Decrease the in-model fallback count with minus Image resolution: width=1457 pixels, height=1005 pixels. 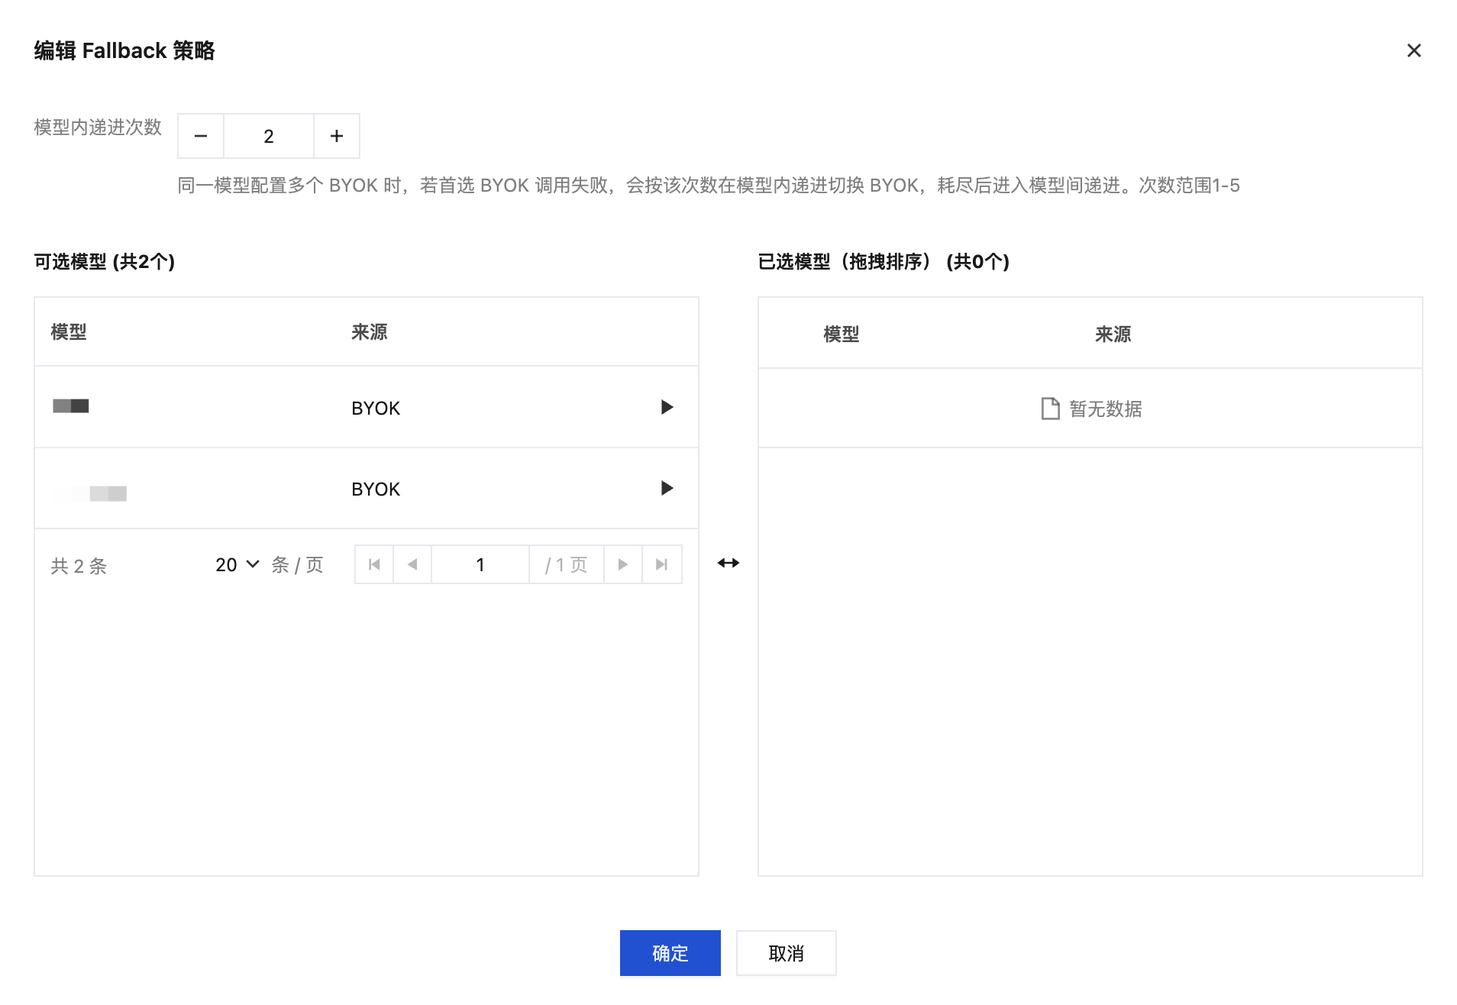pos(201,136)
